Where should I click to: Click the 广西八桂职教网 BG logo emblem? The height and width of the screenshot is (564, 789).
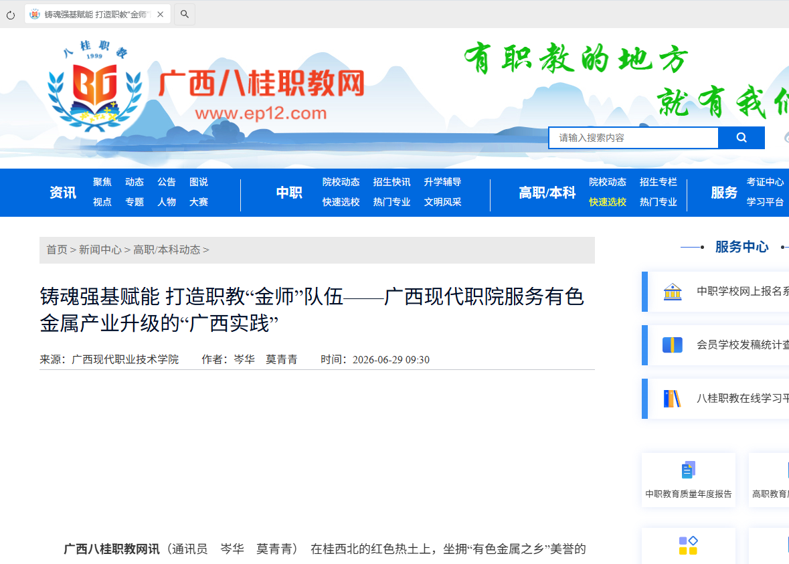pyautogui.click(x=94, y=87)
